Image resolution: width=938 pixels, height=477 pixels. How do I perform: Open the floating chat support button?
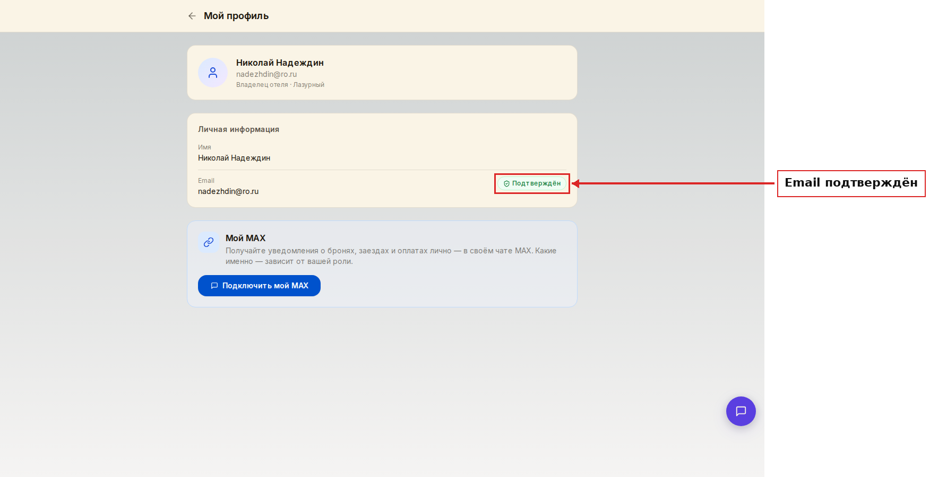pyautogui.click(x=741, y=411)
